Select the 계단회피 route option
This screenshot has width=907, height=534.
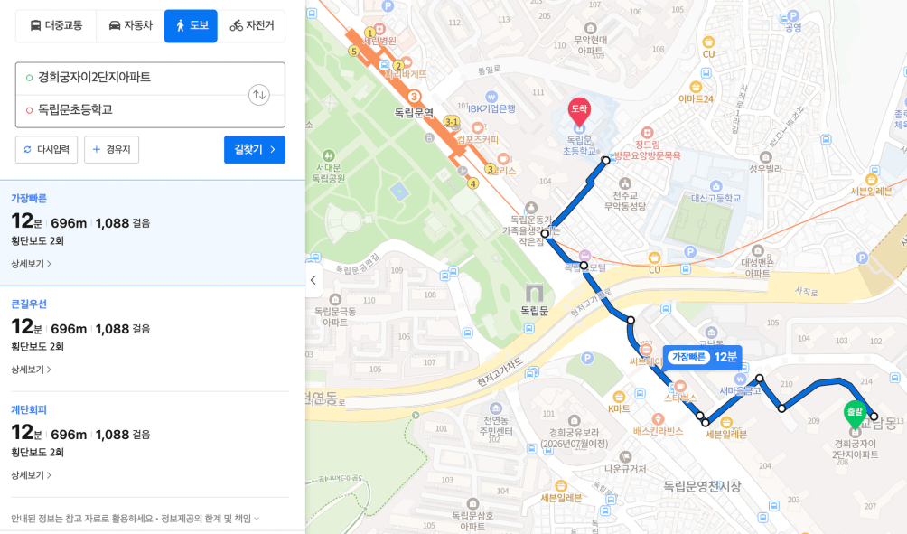153,444
